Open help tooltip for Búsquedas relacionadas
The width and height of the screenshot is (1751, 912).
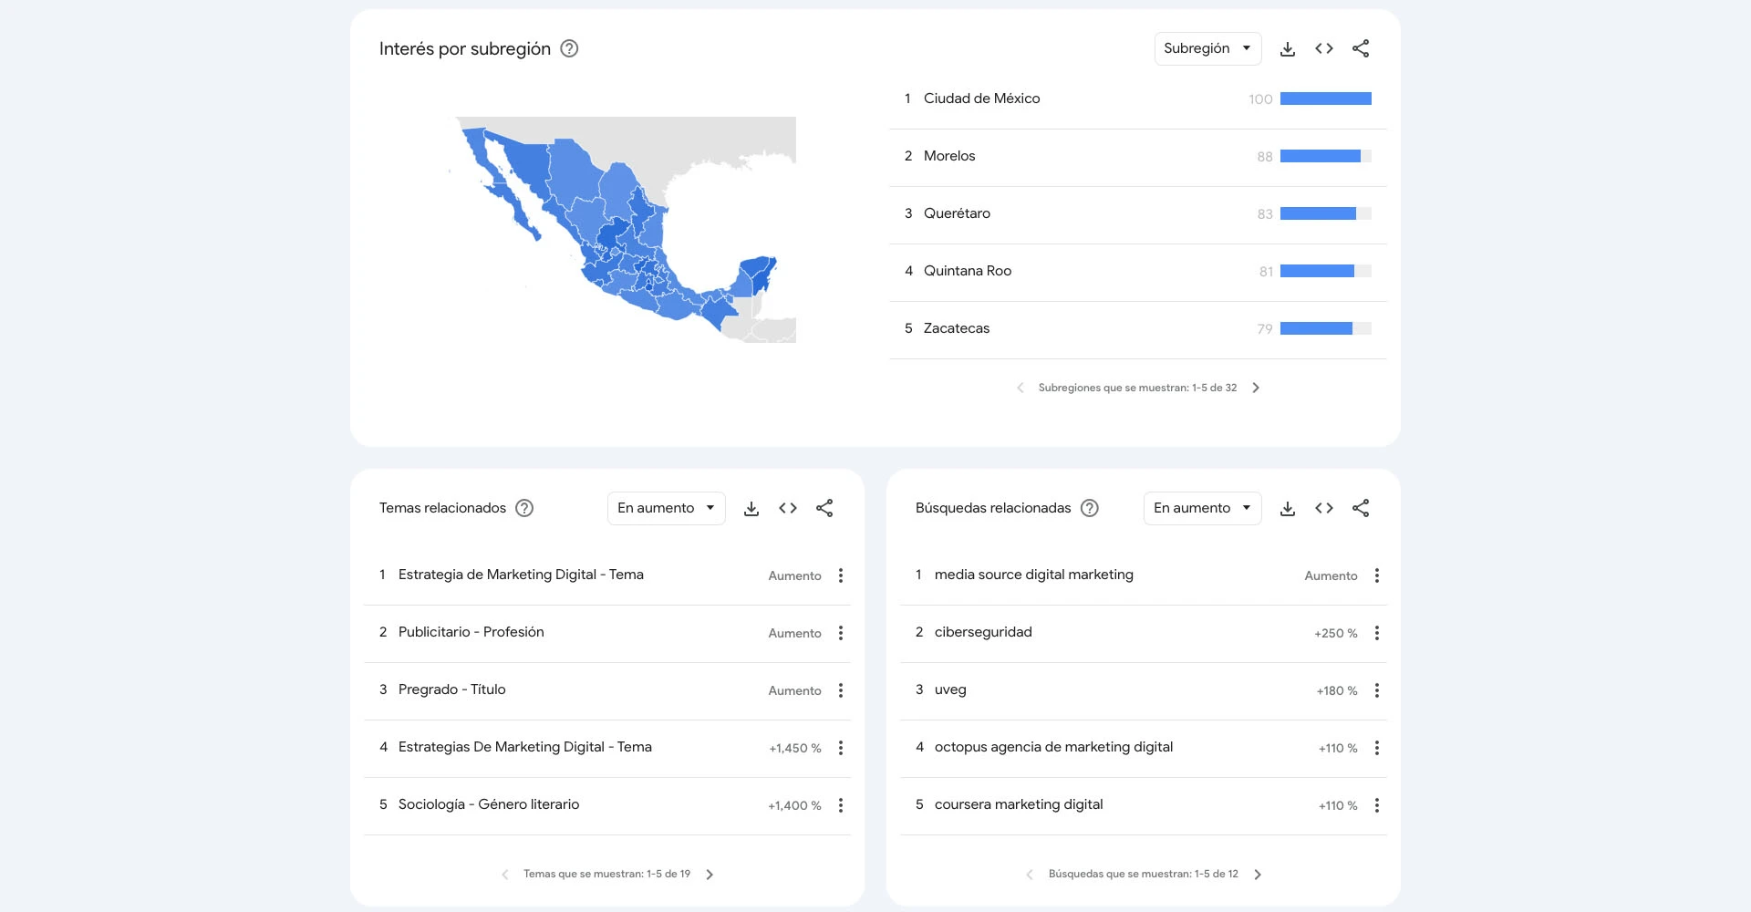click(1089, 508)
